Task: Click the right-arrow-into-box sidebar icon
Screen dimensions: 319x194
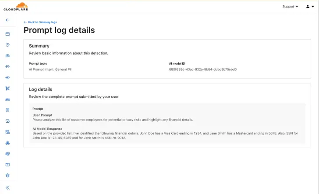Action: (7, 67)
